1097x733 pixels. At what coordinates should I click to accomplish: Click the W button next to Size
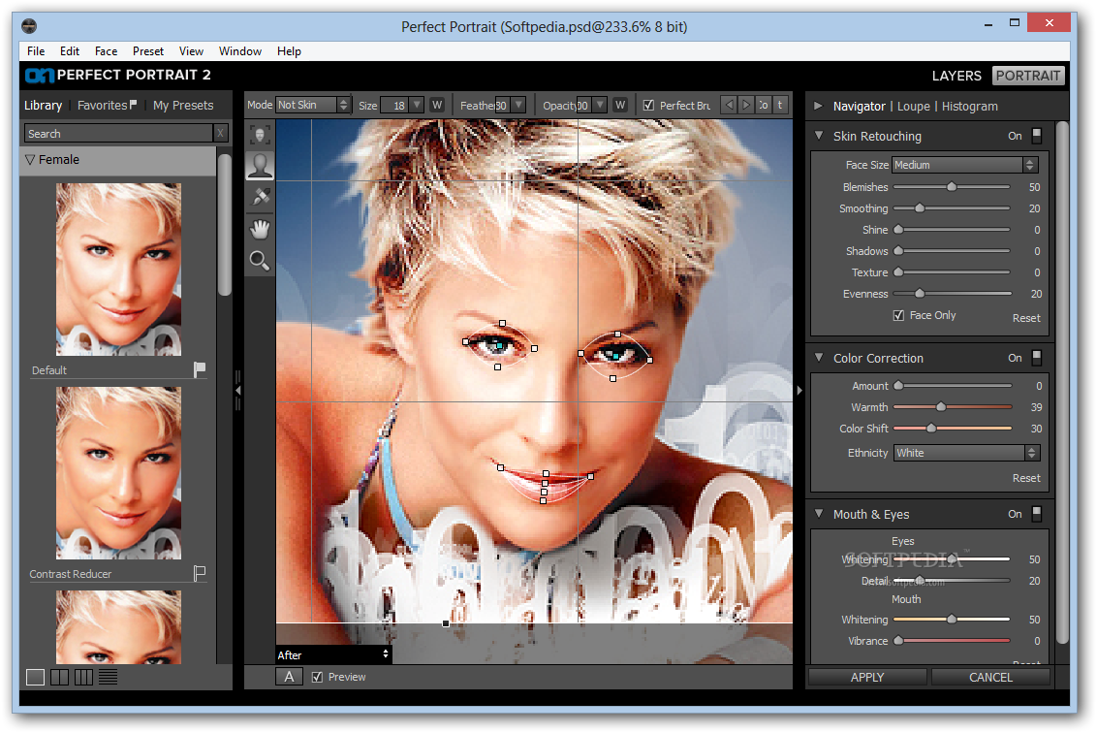pos(436,105)
